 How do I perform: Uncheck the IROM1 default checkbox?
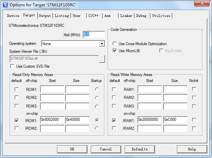[x=17, y=120]
